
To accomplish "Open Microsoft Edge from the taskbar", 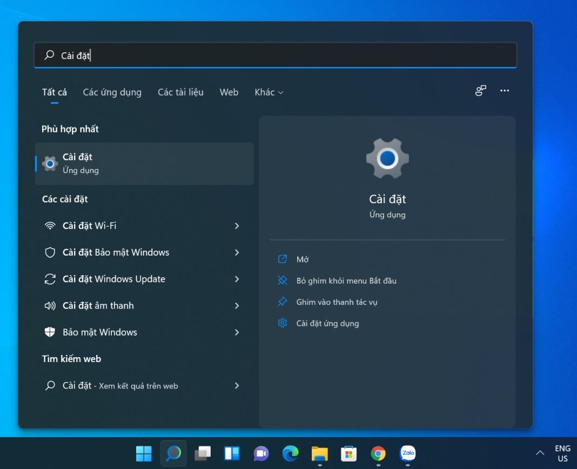I will pos(290,453).
